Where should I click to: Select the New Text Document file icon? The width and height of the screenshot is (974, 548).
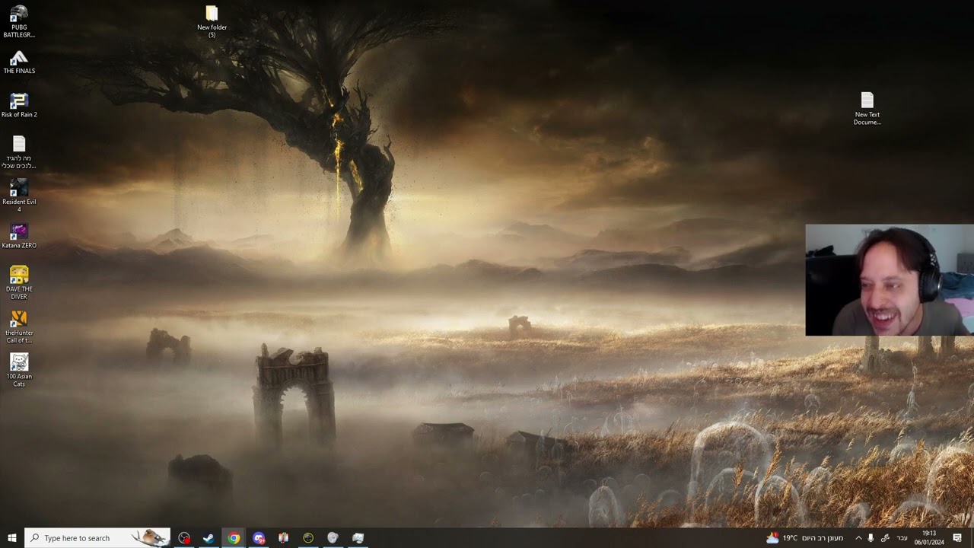867,109
